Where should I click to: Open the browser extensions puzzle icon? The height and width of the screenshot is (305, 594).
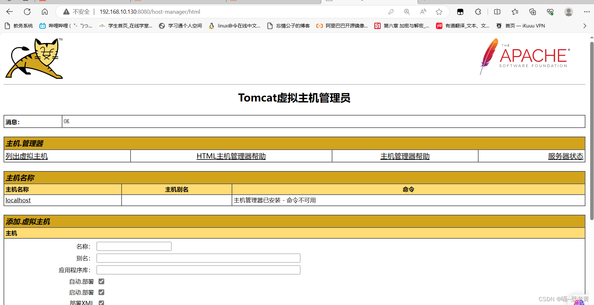(478, 12)
